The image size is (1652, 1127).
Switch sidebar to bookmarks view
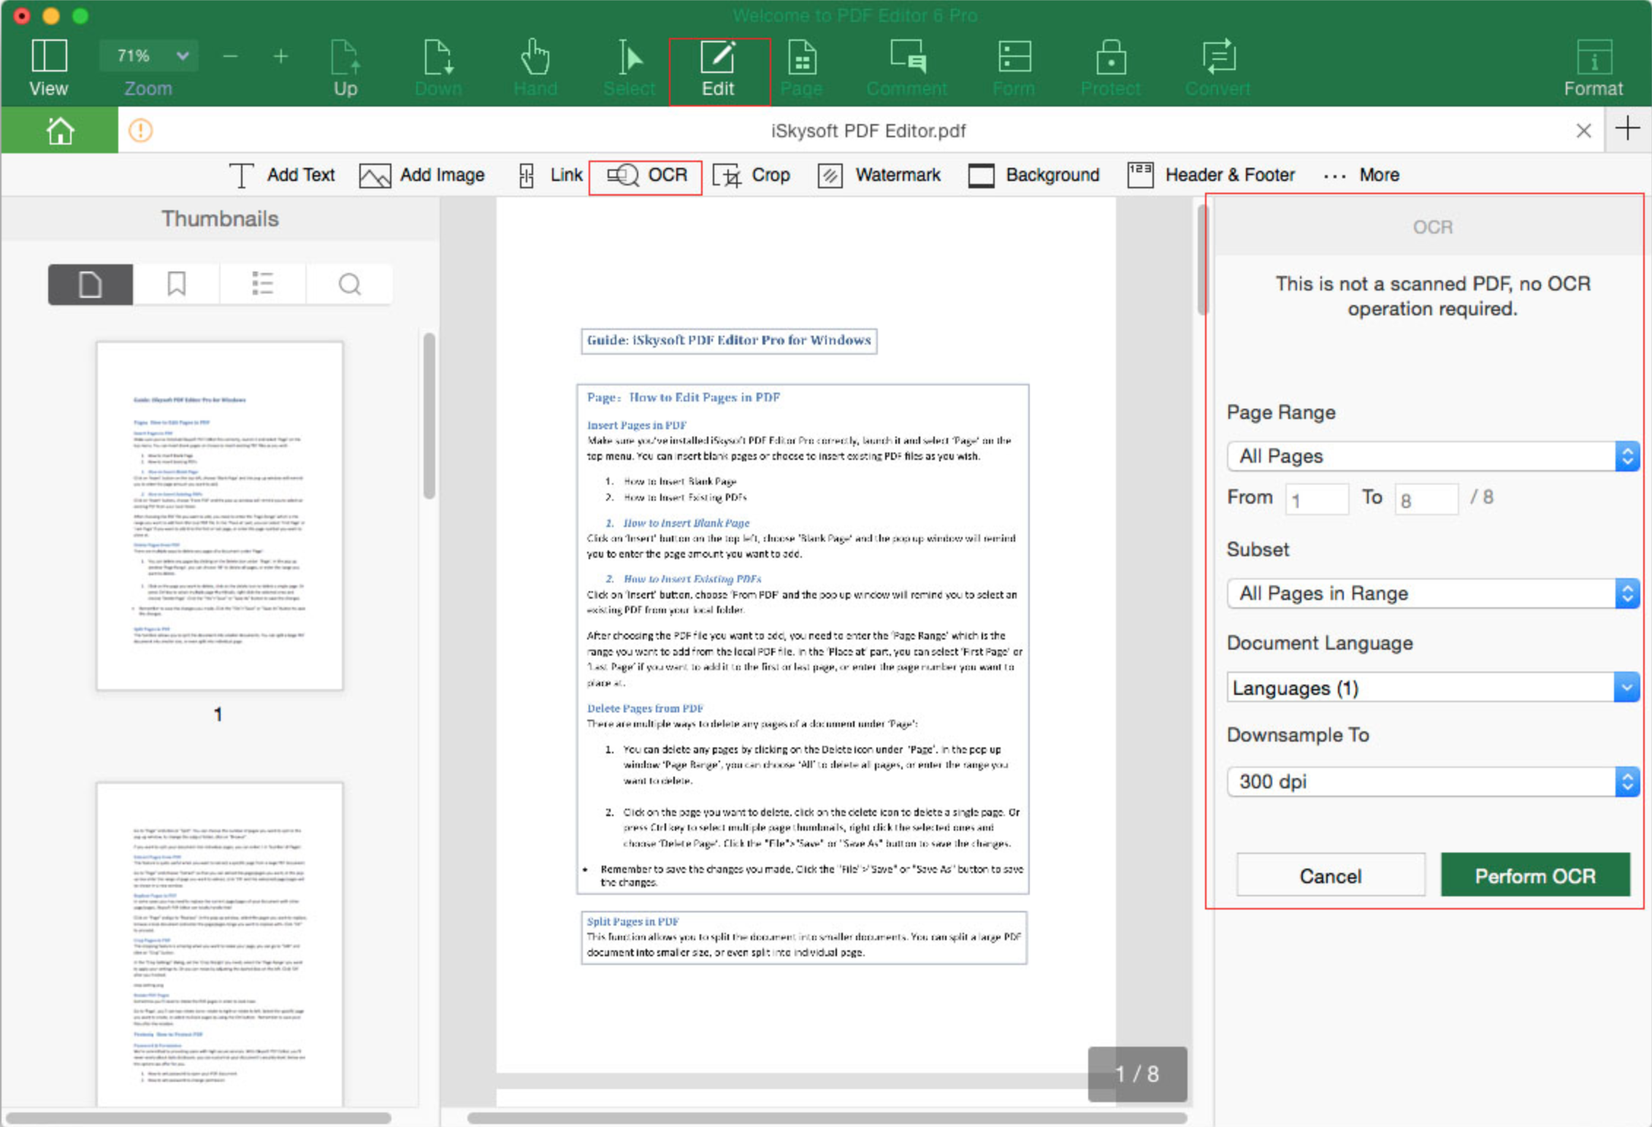(x=176, y=284)
